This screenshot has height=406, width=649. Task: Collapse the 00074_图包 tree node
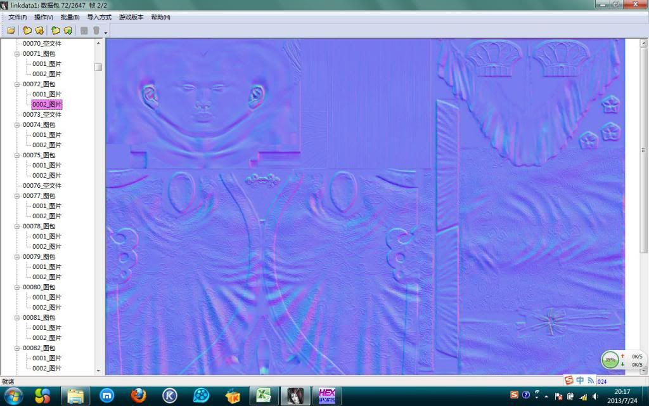[17, 125]
